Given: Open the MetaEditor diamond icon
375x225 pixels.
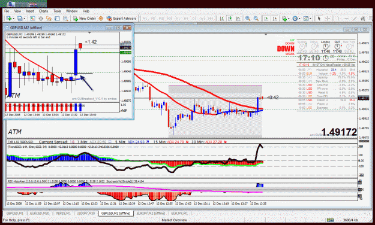Looking at the screenshot, I should tap(101, 19).
